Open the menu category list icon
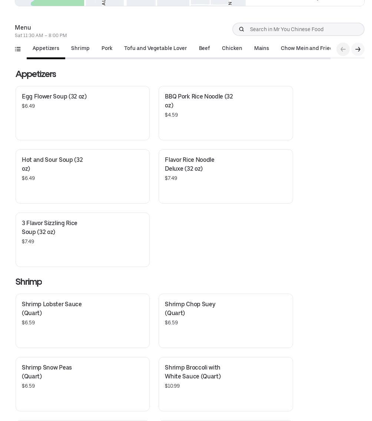This screenshot has width=372, height=421. tap(18, 49)
